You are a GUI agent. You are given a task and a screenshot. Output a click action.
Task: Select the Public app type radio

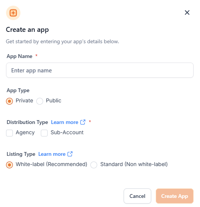[40, 101]
